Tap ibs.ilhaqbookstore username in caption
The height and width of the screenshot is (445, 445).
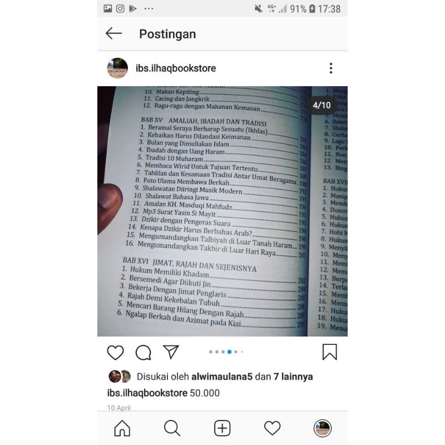point(147,393)
